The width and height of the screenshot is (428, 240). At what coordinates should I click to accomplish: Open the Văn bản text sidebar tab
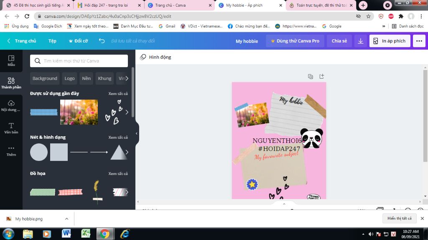coord(11,128)
